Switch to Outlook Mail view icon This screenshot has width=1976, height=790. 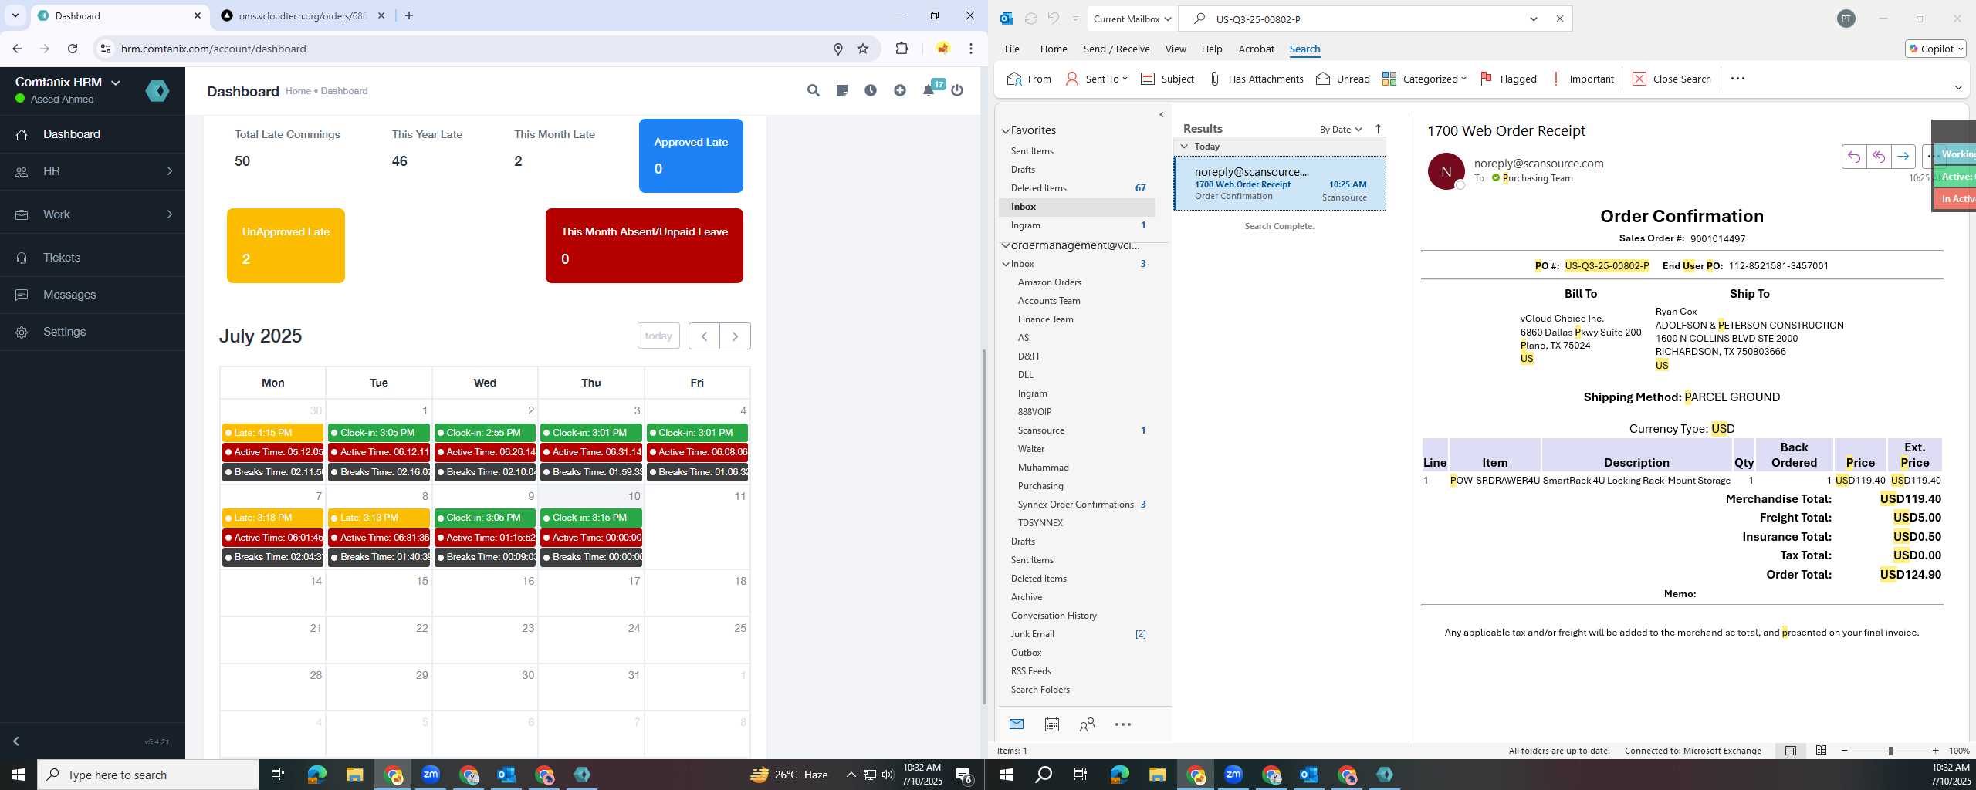point(1017,724)
